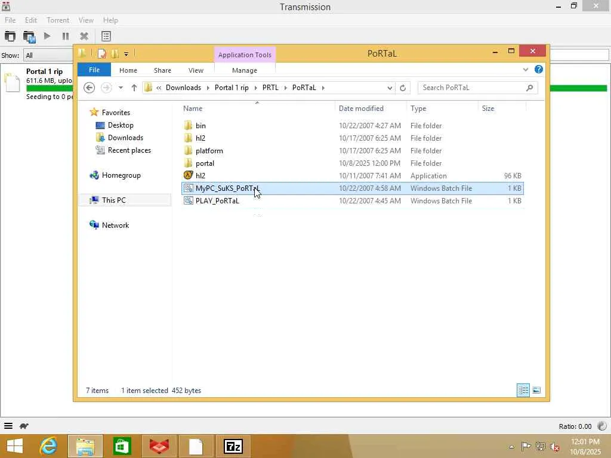Select the hl2 folder
The width and height of the screenshot is (611, 458).
click(x=353, y=138)
